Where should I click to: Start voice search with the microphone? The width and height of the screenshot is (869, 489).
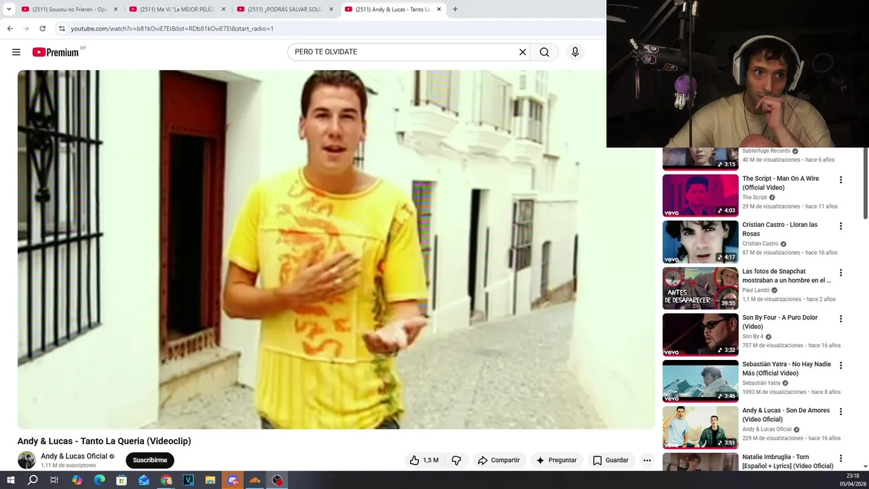click(575, 52)
